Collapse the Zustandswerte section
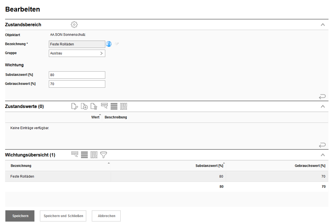333x223 pixels. pos(323,107)
